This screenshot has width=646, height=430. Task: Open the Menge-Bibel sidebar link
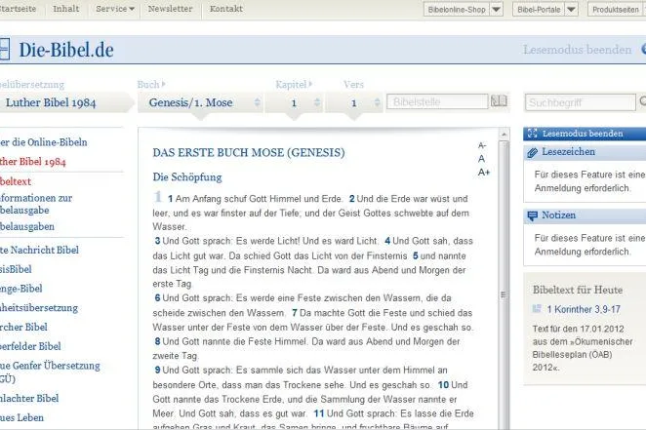[20, 289]
